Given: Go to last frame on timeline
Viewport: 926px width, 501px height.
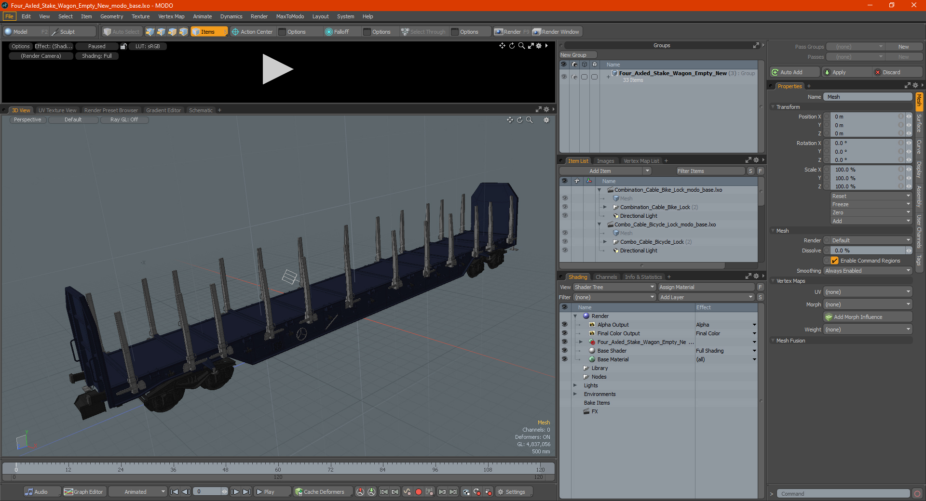Looking at the screenshot, I should (246, 492).
